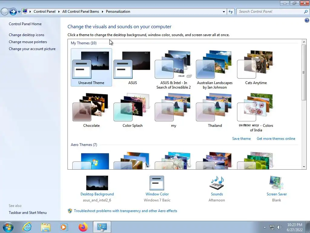Launch Internet Explorer from taskbar
This screenshot has width=310, height=233.
pos(27,227)
